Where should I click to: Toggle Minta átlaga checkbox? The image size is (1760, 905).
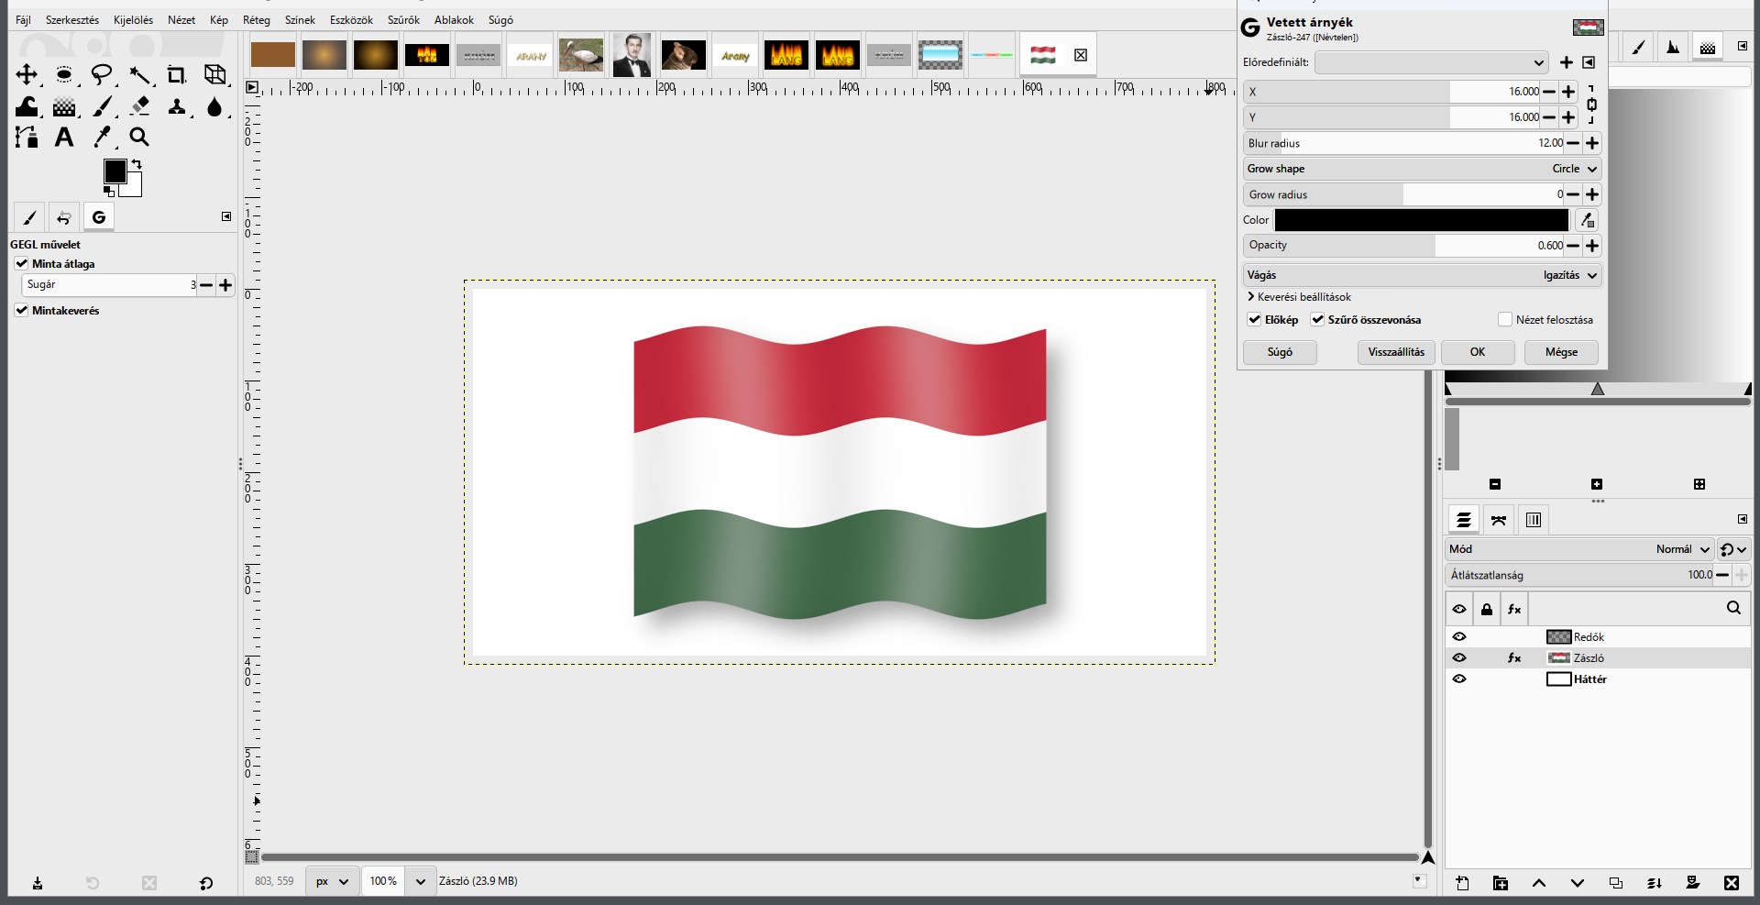pyautogui.click(x=22, y=263)
